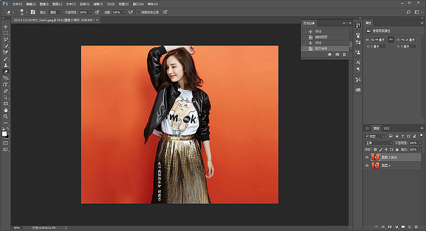Image resolution: width=426 pixels, height=231 pixels.
Task: Click the link width and height icon
Action: pos(390,39)
